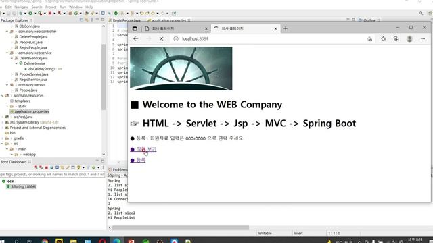Image resolution: width=433 pixels, height=243 pixels.
Task: Switch to the application.properties editor tab
Action: tap(168, 20)
